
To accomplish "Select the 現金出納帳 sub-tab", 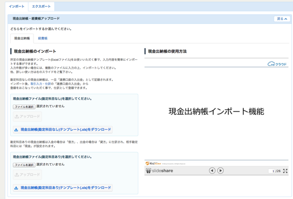I will [22, 38].
